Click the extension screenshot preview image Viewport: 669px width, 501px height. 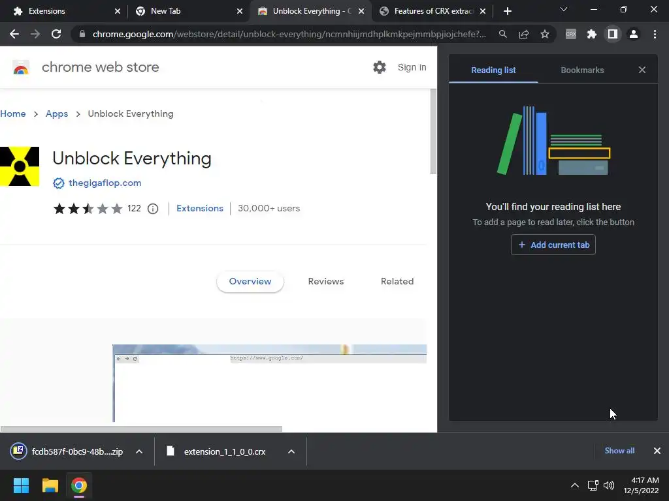[x=270, y=383]
